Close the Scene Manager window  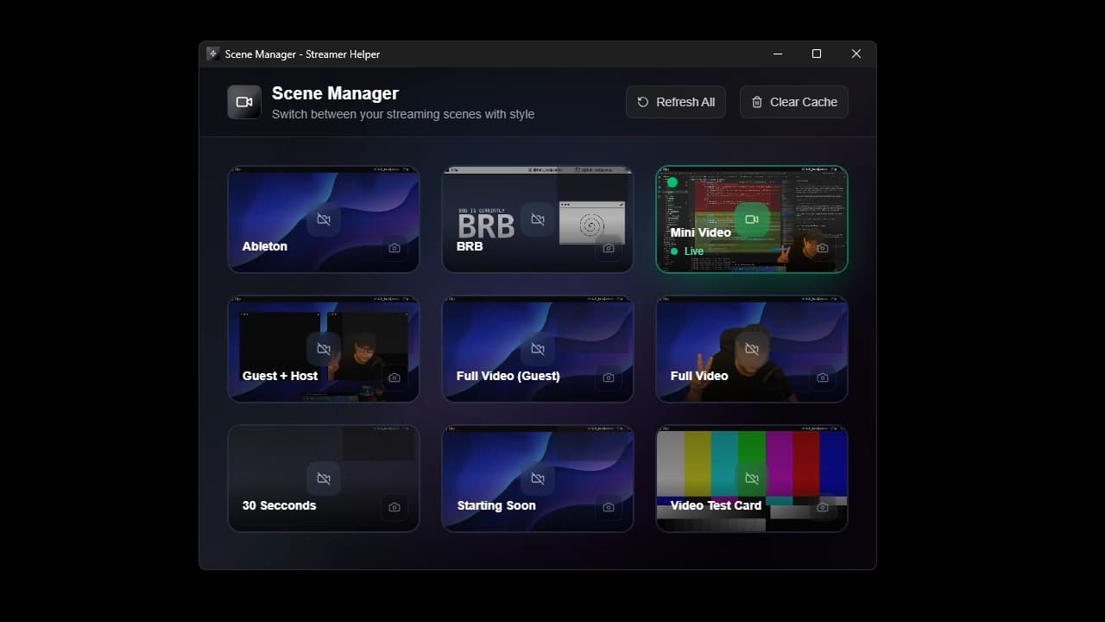856,54
